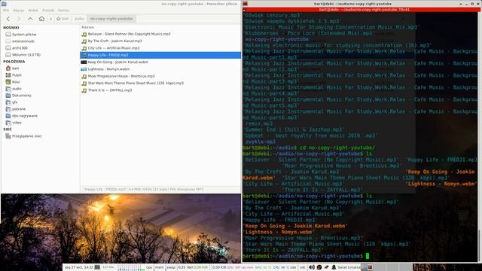Click the file manager window icon in titlebar
482x271 pixels.
pyautogui.click(x=4, y=4)
